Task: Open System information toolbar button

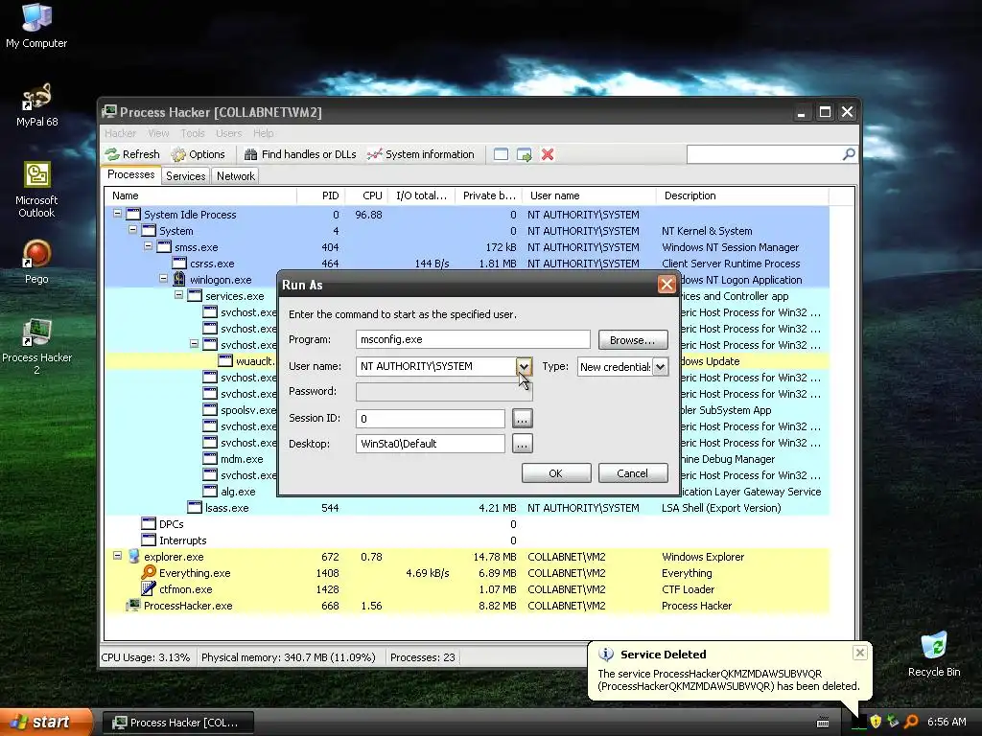Action: pyautogui.click(x=421, y=154)
